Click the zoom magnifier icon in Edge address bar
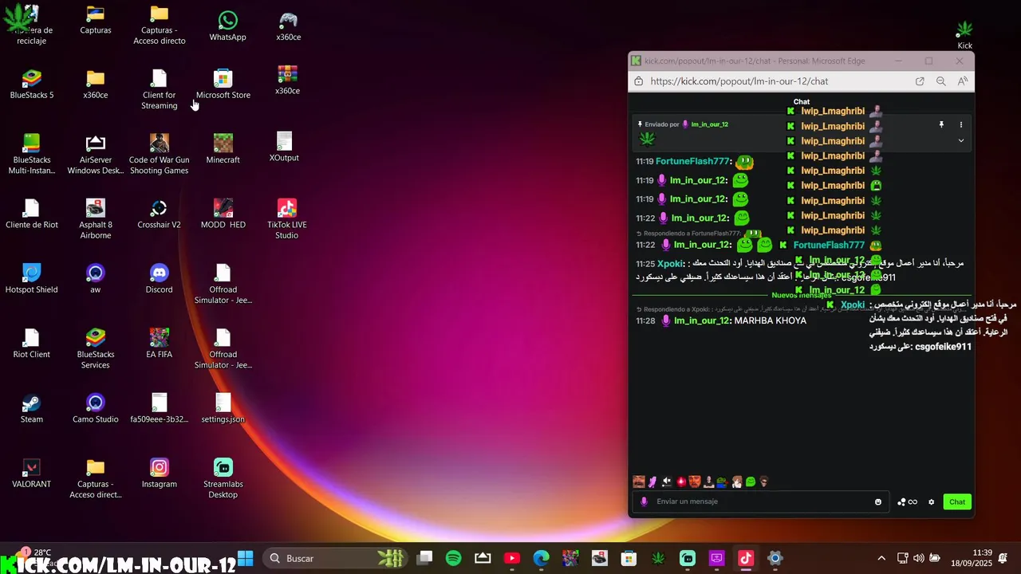Screen dimensions: 1021x574 [x=941, y=81]
